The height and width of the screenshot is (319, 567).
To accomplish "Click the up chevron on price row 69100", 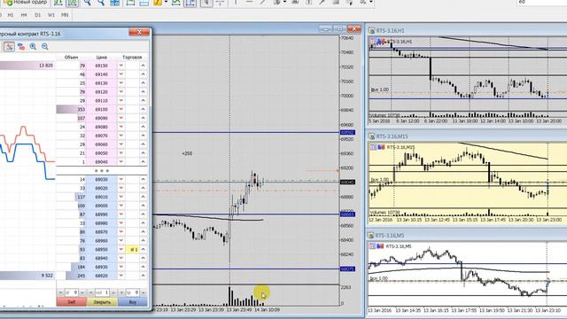I will [x=144, y=109].
